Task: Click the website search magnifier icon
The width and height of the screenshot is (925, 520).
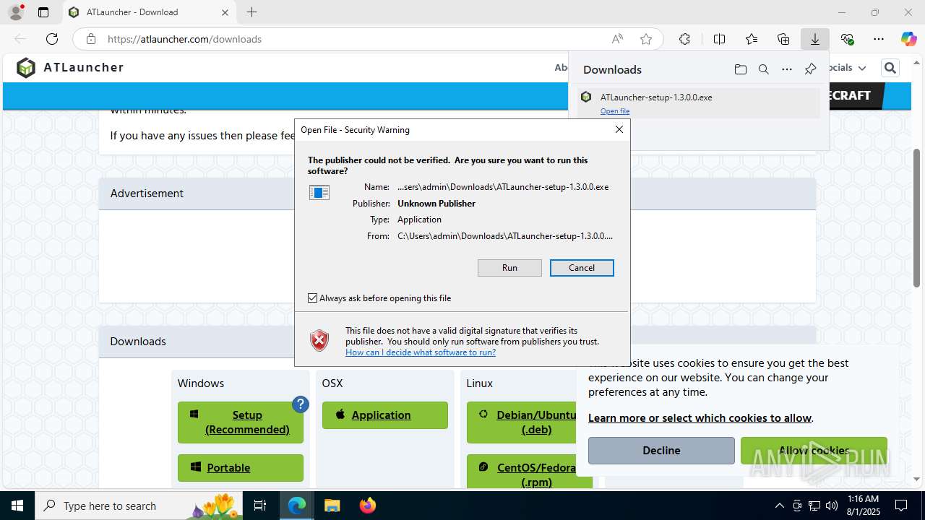Action: pyautogui.click(x=890, y=68)
